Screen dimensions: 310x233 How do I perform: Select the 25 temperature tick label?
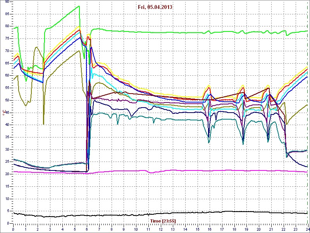[x=7, y=162]
